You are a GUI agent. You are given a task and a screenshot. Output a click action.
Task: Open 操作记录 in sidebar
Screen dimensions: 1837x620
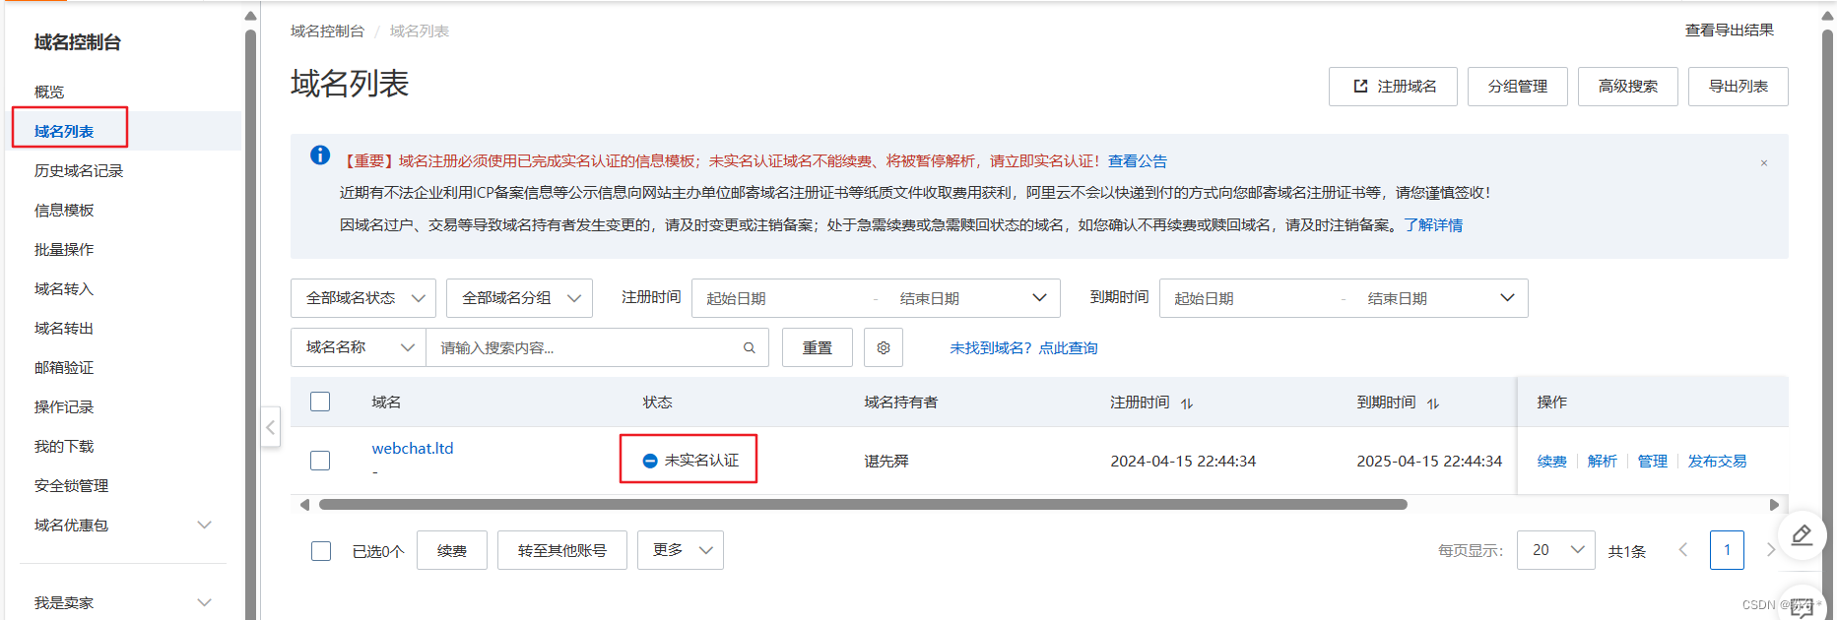(x=64, y=406)
